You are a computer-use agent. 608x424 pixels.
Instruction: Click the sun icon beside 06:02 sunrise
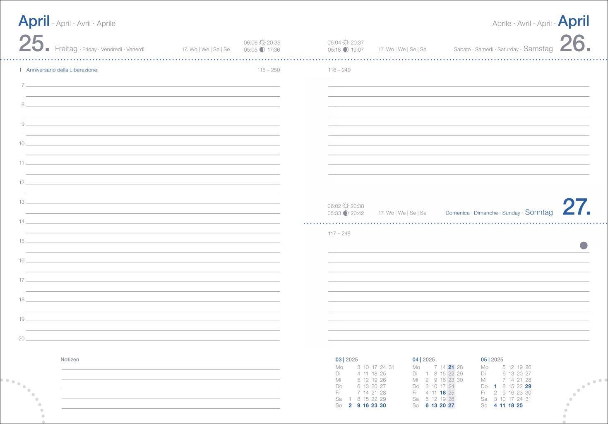(x=346, y=206)
